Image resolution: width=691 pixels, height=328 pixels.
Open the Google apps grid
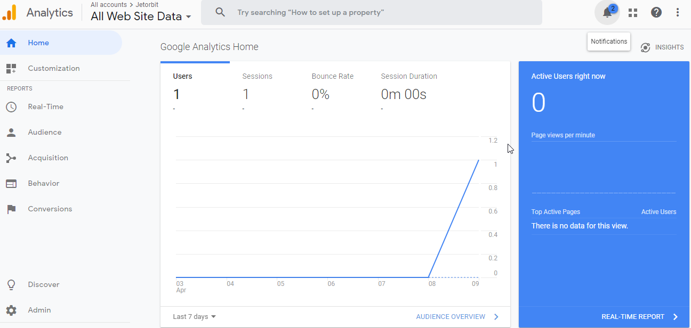click(633, 12)
